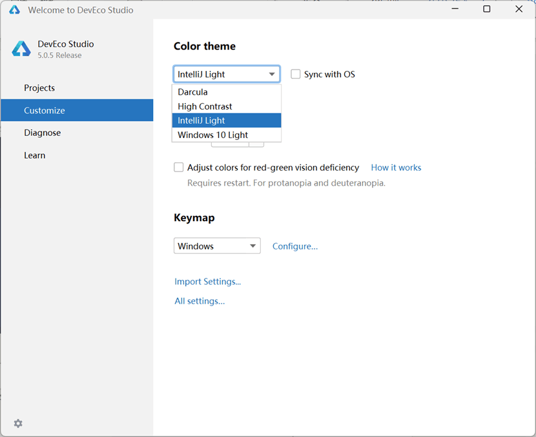Viewport: 536px width, 437px height.
Task: Choose High Contrast theme option
Action: (227, 106)
